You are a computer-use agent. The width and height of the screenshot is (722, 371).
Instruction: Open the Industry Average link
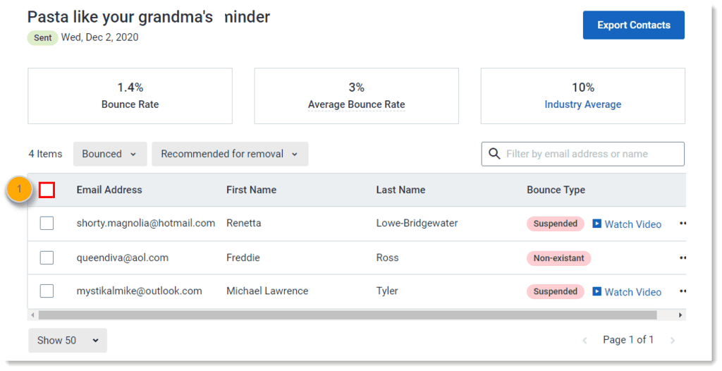[582, 104]
